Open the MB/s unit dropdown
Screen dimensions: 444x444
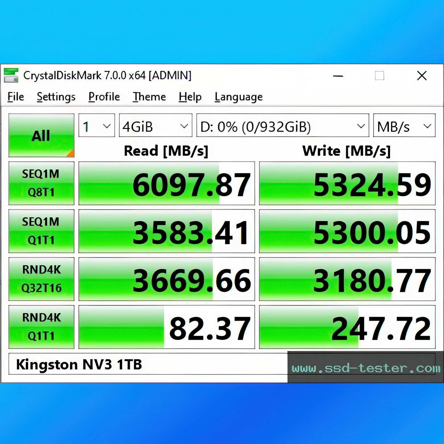click(x=404, y=125)
